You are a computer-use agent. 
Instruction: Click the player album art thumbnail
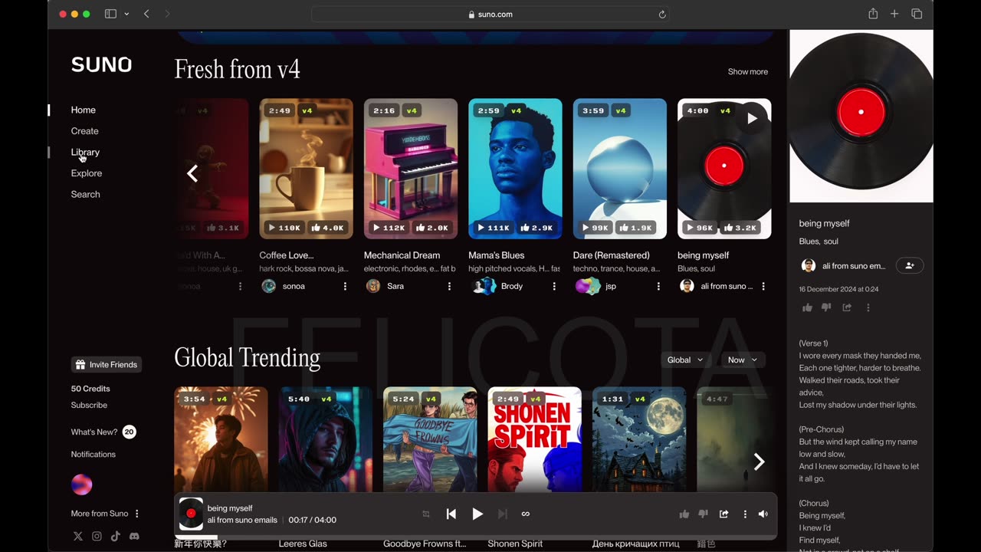[191, 514]
